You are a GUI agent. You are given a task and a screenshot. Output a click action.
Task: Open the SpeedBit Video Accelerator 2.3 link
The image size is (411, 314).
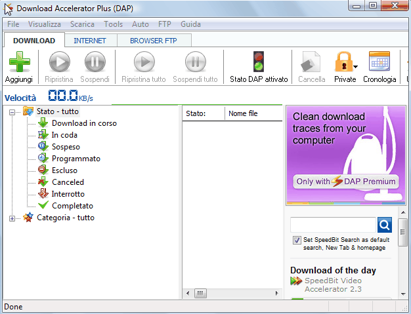click(x=333, y=285)
